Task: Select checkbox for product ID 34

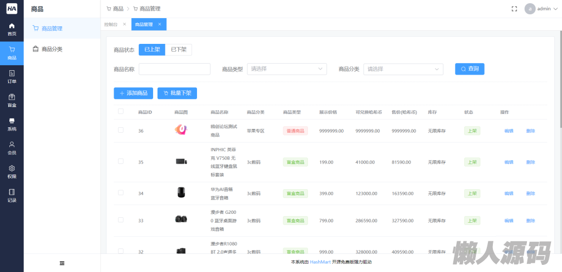Action: (x=121, y=193)
